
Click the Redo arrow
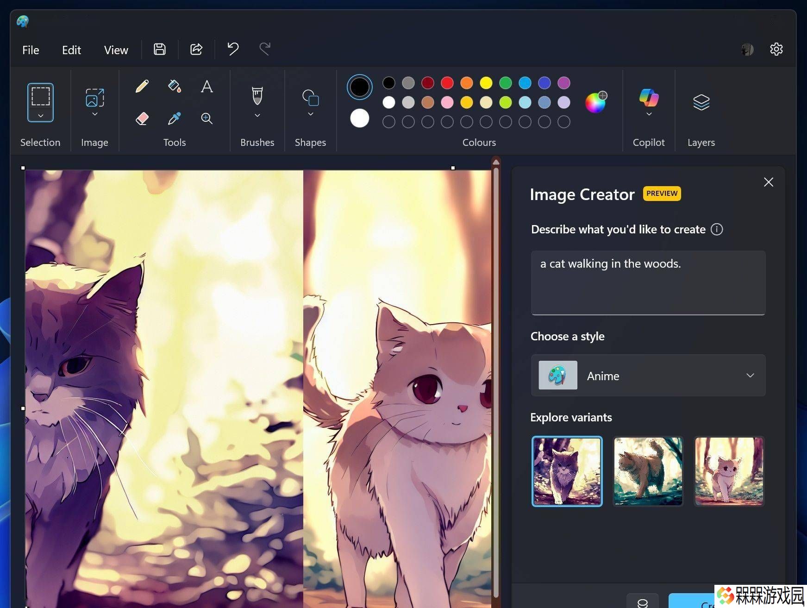[x=265, y=49]
